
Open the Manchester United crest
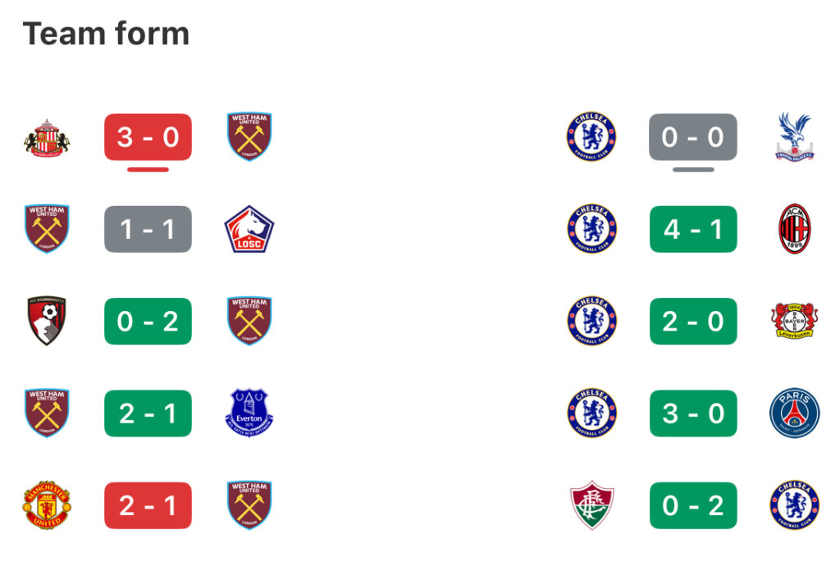[x=47, y=505]
